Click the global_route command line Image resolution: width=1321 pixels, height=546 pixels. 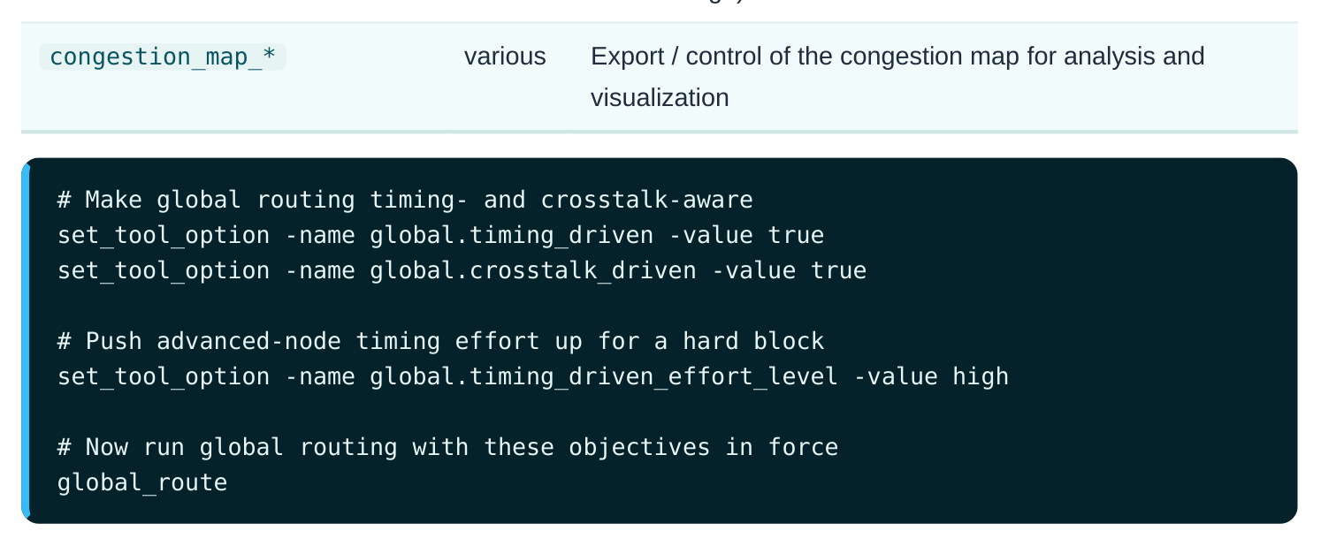pos(142,482)
